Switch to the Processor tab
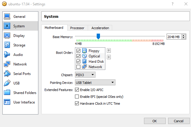This screenshot has width=191, height=127. tap(77, 28)
